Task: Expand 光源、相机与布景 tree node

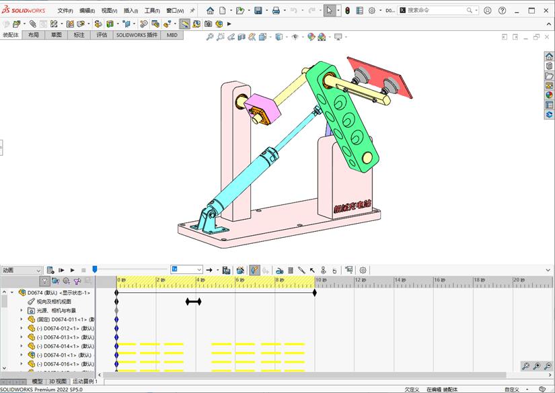Action: point(22,310)
